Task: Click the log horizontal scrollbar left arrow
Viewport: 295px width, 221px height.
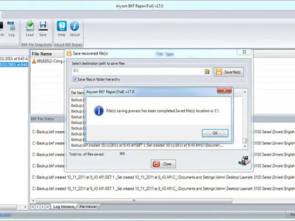Action: [33, 200]
